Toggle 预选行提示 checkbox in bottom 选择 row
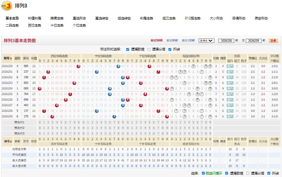 coord(203,173)
